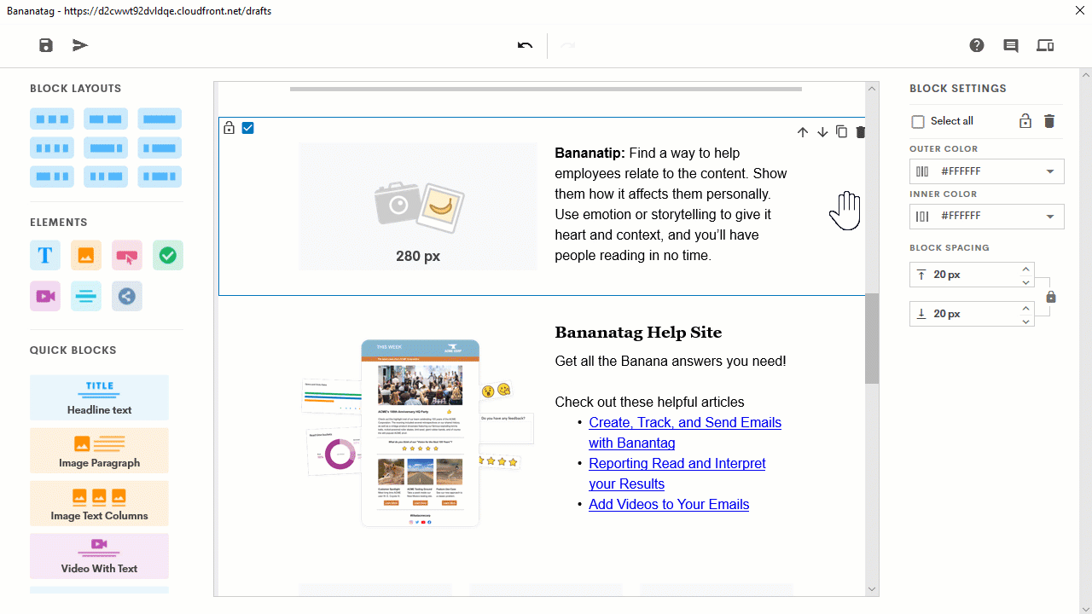This screenshot has width=1092, height=614.
Task: Open the help question mark icon
Action: coord(977,45)
